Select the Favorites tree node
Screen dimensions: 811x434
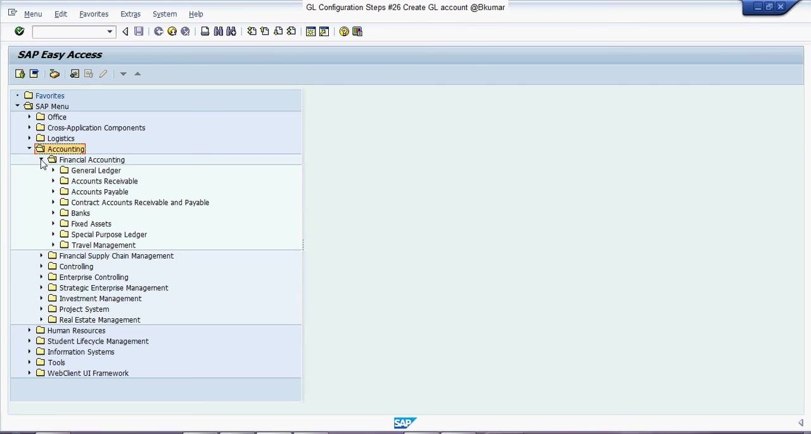pyautogui.click(x=50, y=96)
